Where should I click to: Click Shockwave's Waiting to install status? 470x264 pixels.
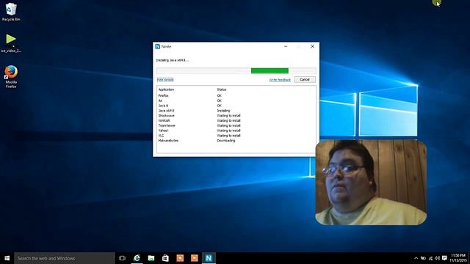[x=228, y=116]
